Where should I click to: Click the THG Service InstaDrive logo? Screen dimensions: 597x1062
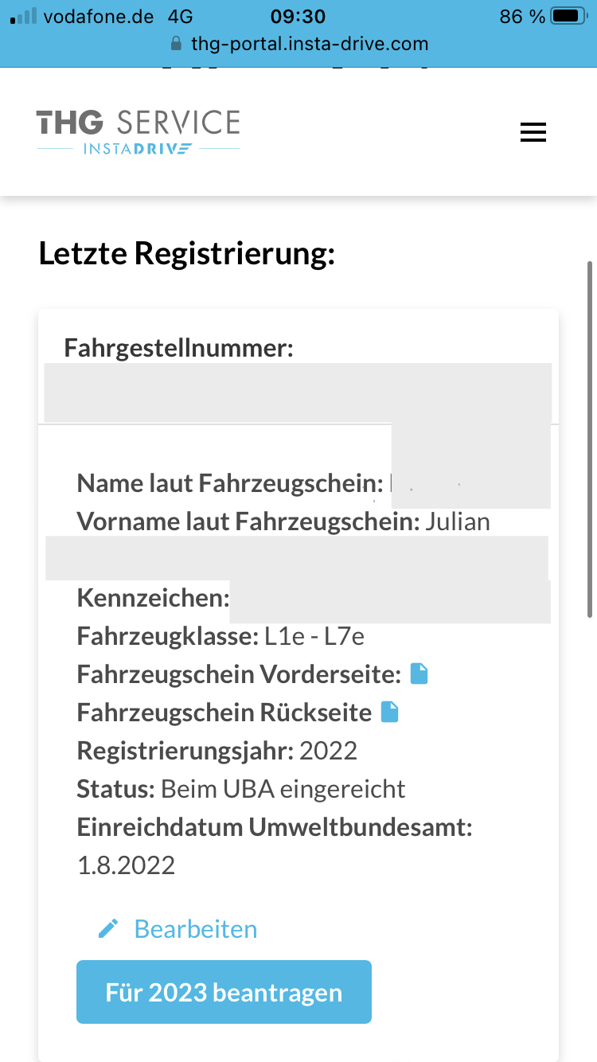pos(138,131)
